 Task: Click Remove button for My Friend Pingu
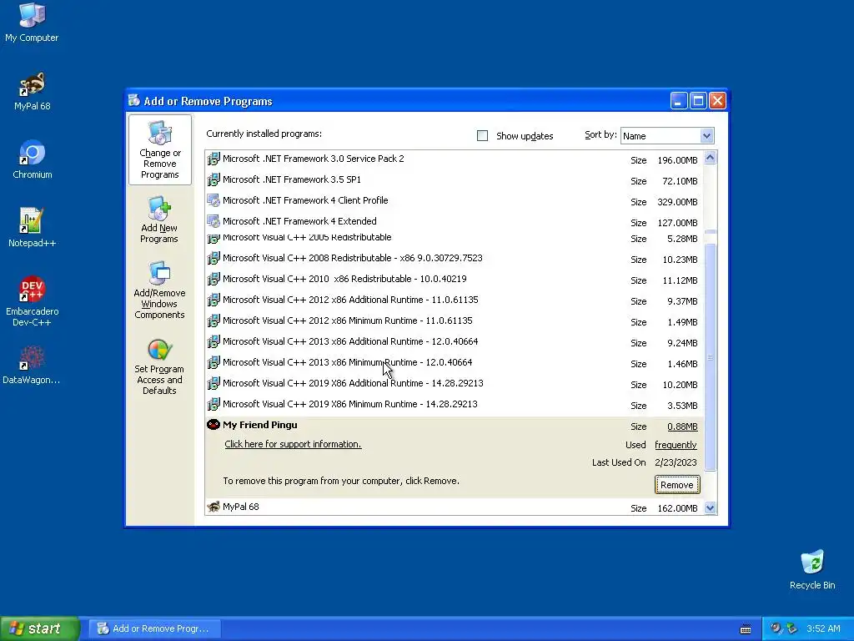point(677,485)
